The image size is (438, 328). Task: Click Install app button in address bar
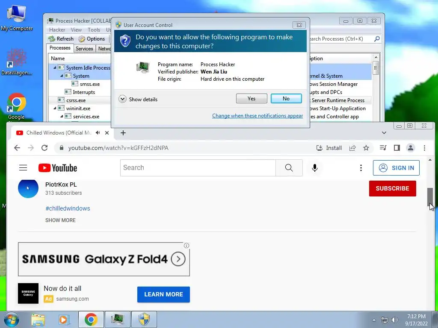tap(329, 148)
